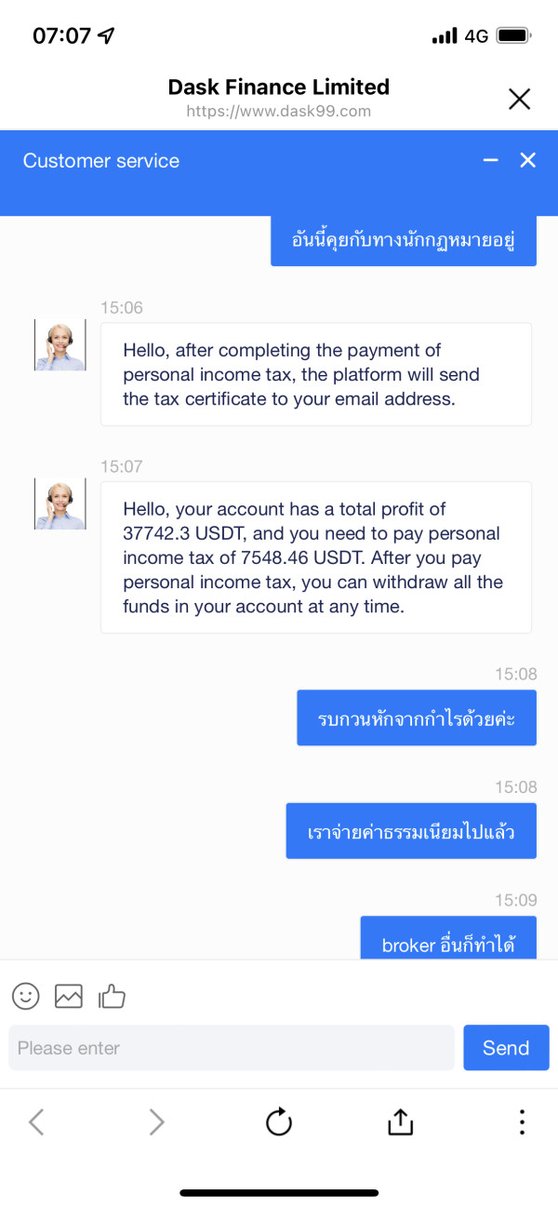This screenshot has width=558, height=1208.
Task: Focus the 'Please enter' message field
Action: click(232, 1048)
